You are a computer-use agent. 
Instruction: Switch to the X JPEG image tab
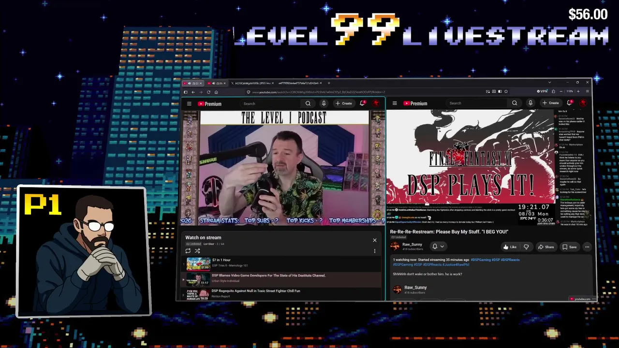point(253,83)
